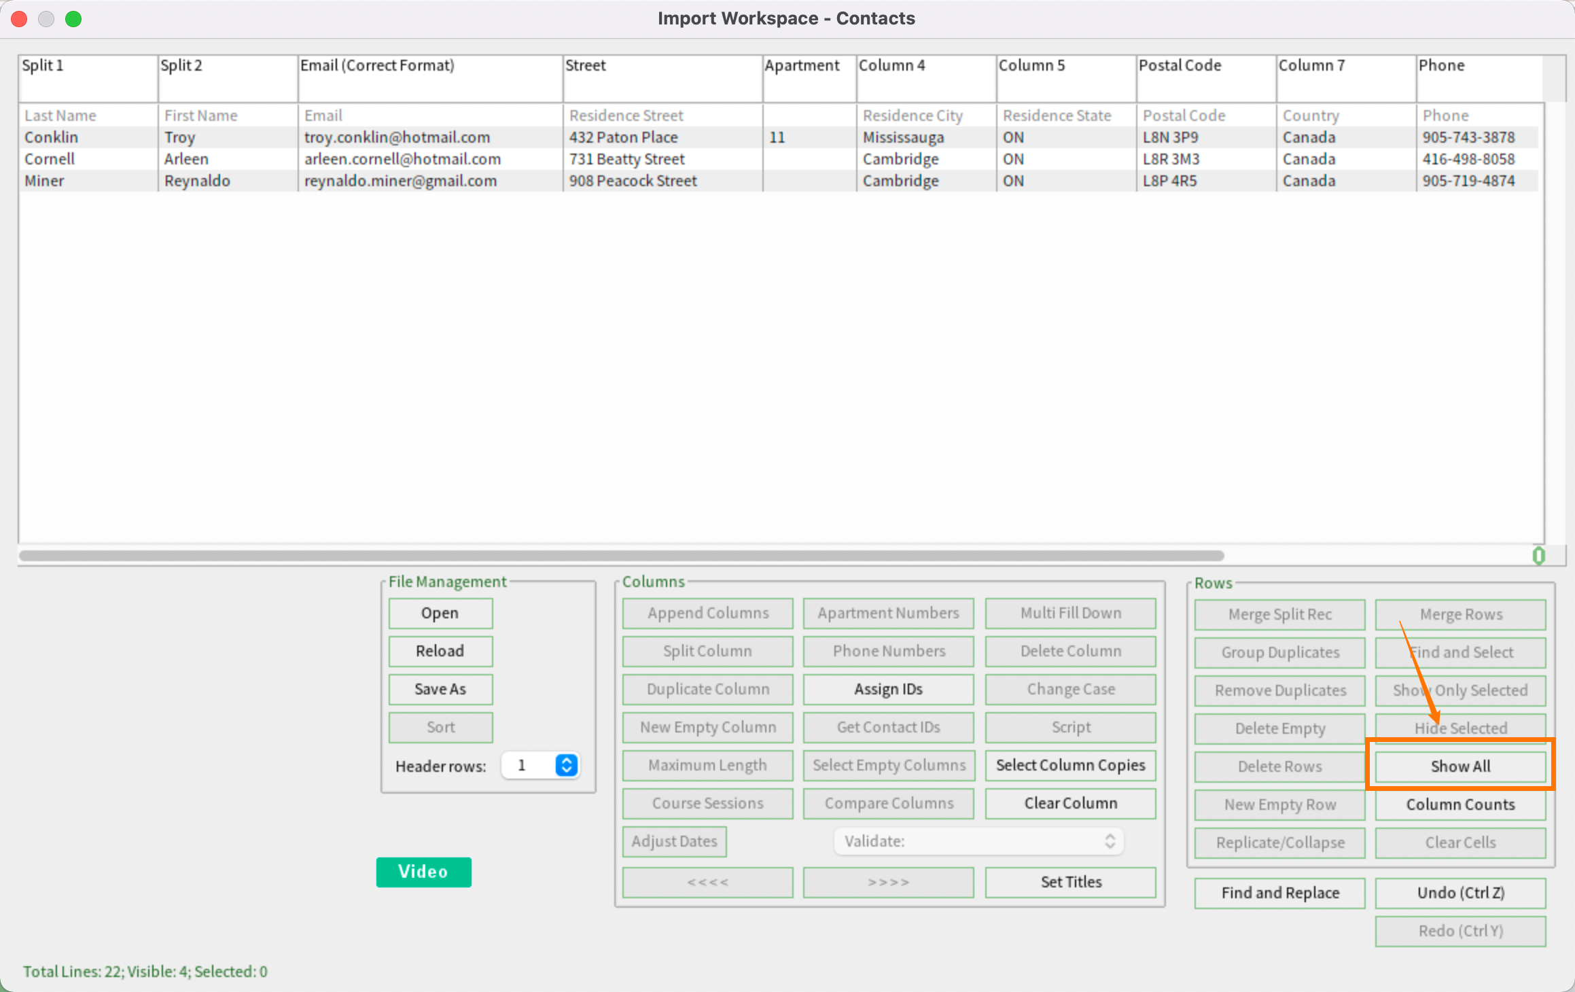
Task: Click the Sort button
Action: [440, 728]
